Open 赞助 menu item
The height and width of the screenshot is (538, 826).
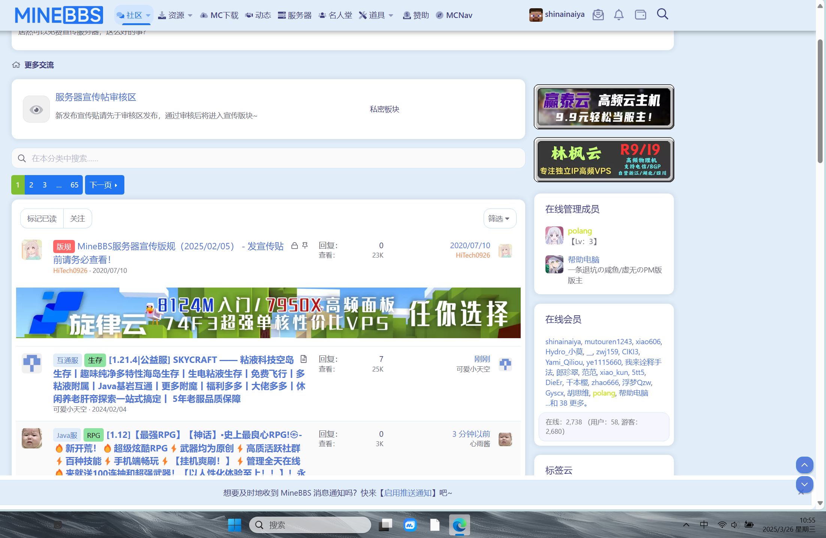point(416,15)
